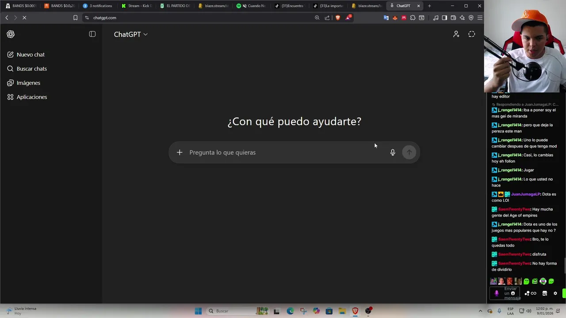Click the zoom magnifier icon in address bar
The height and width of the screenshot is (318, 566).
[317, 18]
